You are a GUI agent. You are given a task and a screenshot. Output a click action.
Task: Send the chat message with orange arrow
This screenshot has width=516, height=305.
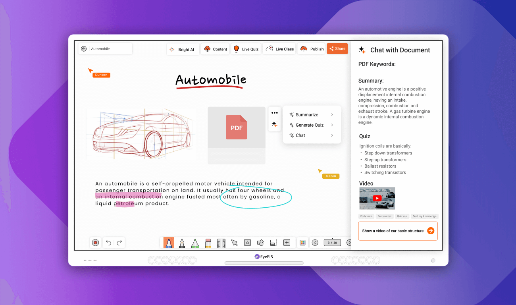point(431,231)
